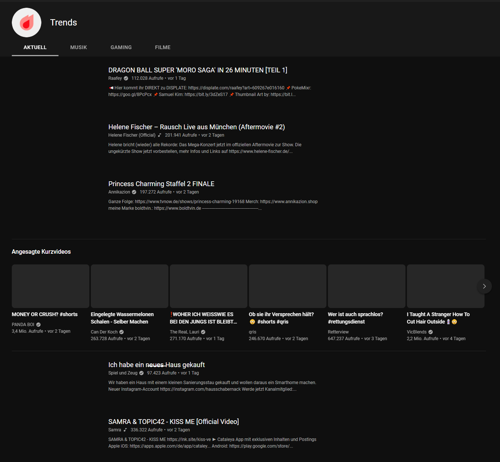
Task: Click music note icon beside Samra
Action: pos(125,430)
